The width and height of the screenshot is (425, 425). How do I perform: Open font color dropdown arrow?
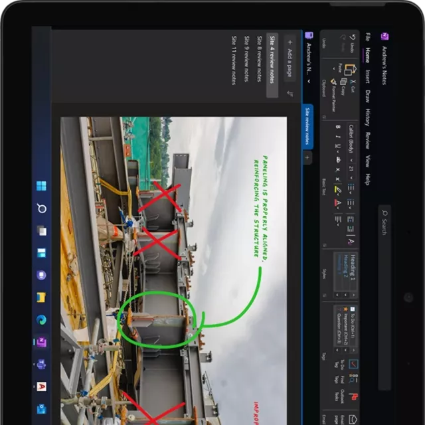coord(338,208)
